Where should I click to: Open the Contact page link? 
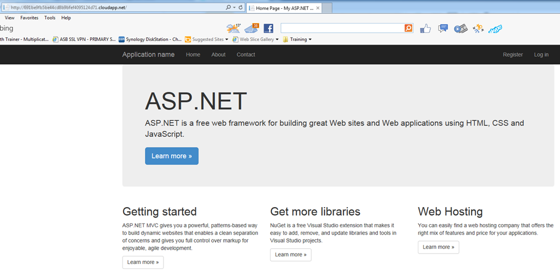pyautogui.click(x=246, y=55)
